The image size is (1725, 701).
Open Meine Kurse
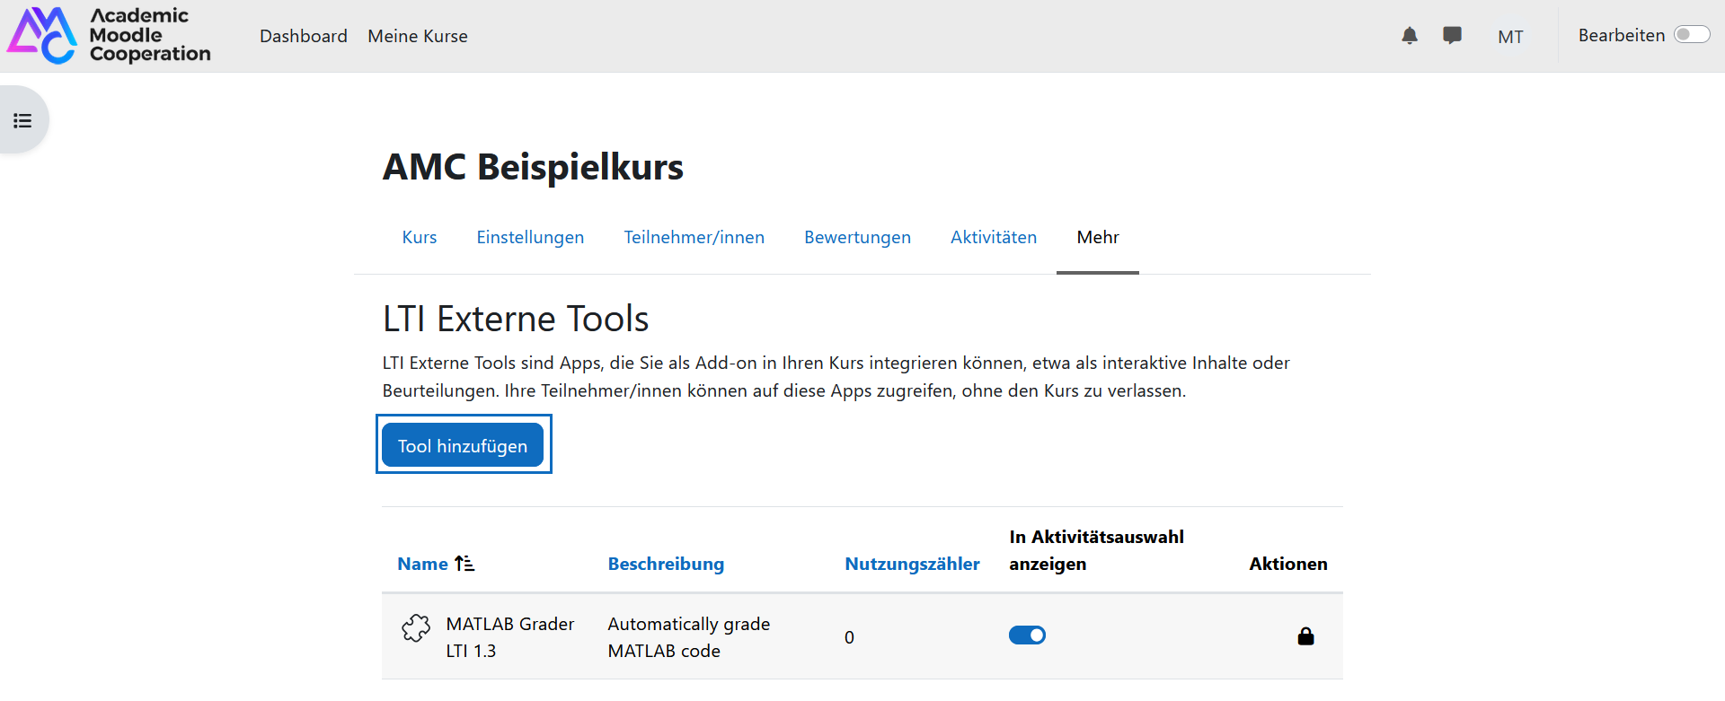tap(418, 36)
